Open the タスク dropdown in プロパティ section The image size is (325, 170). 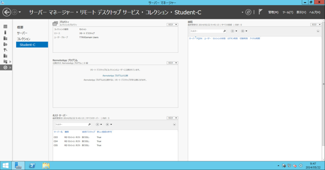click(x=172, y=24)
